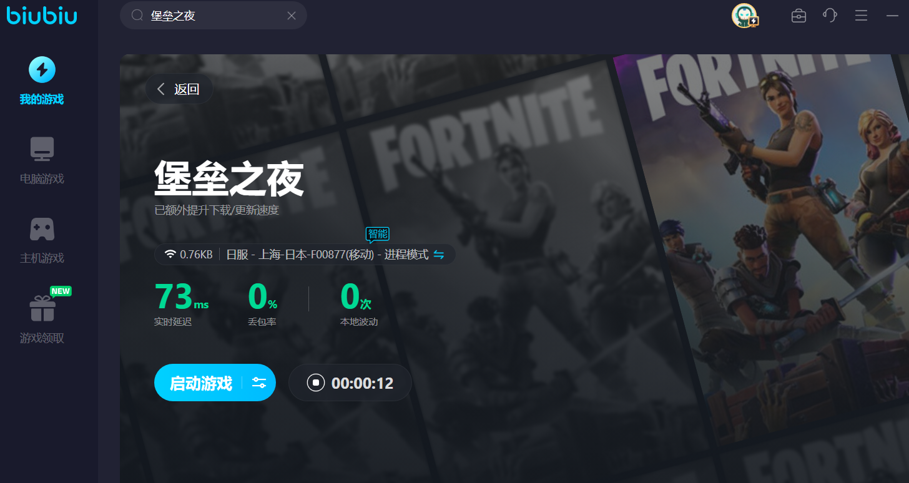Launch the game with 启动游戏
The image size is (909, 483).
[x=200, y=383]
